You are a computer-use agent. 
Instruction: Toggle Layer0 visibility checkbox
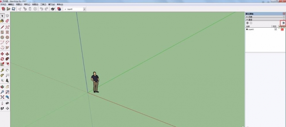click(x=276, y=29)
